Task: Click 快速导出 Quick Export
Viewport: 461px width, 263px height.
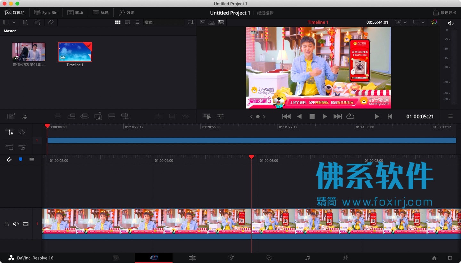Action: (445, 12)
